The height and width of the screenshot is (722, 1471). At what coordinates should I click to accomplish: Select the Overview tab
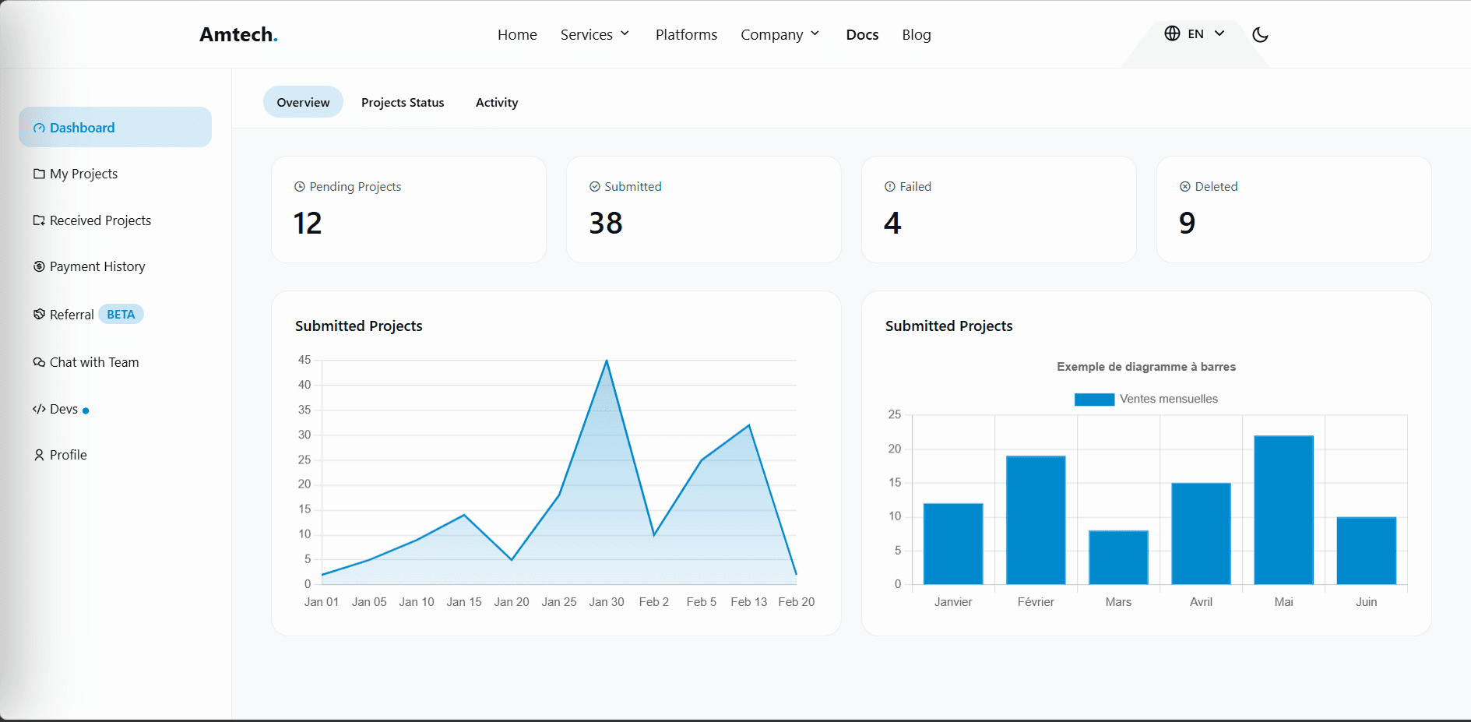click(x=303, y=102)
